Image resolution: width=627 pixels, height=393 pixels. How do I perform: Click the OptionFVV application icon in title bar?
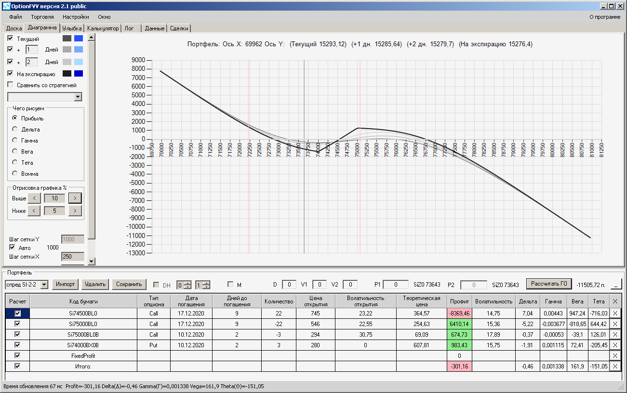tap(6, 6)
